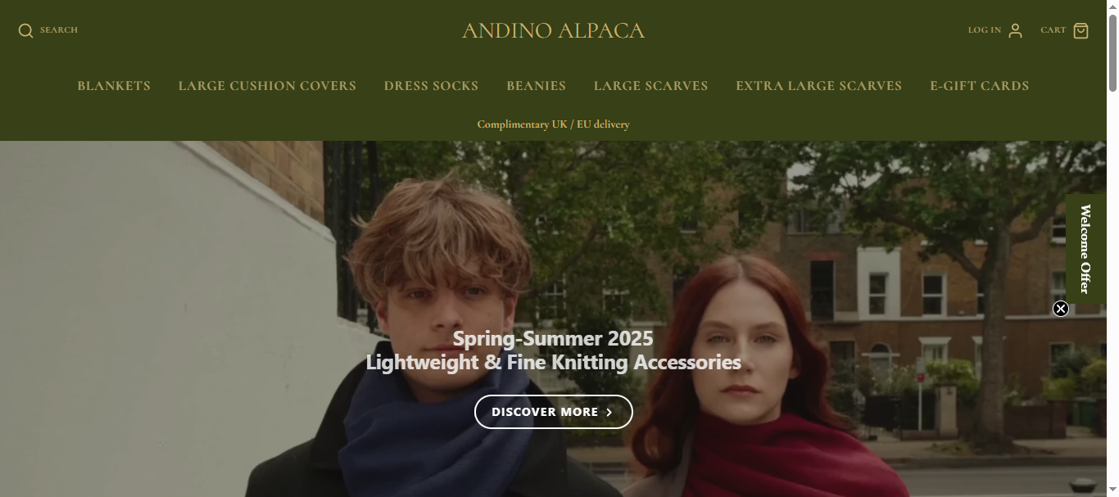Select Dress Socks from the navigation
Viewport: 1119px width, 497px height.
[x=431, y=86]
